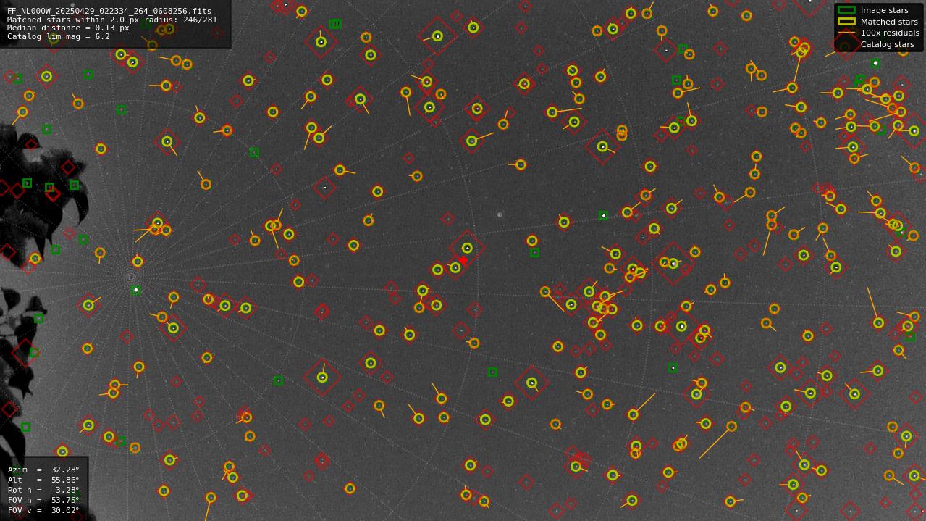Click the yellow Matched stars legend square
The width and height of the screenshot is (926, 521).
coord(846,22)
